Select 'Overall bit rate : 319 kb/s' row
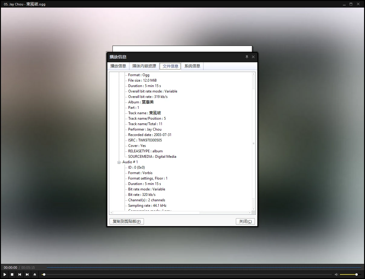365x279 pixels. pos(148,97)
